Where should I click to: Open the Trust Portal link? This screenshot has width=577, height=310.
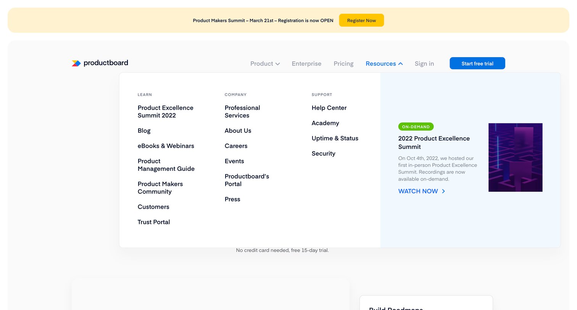(x=154, y=222)
